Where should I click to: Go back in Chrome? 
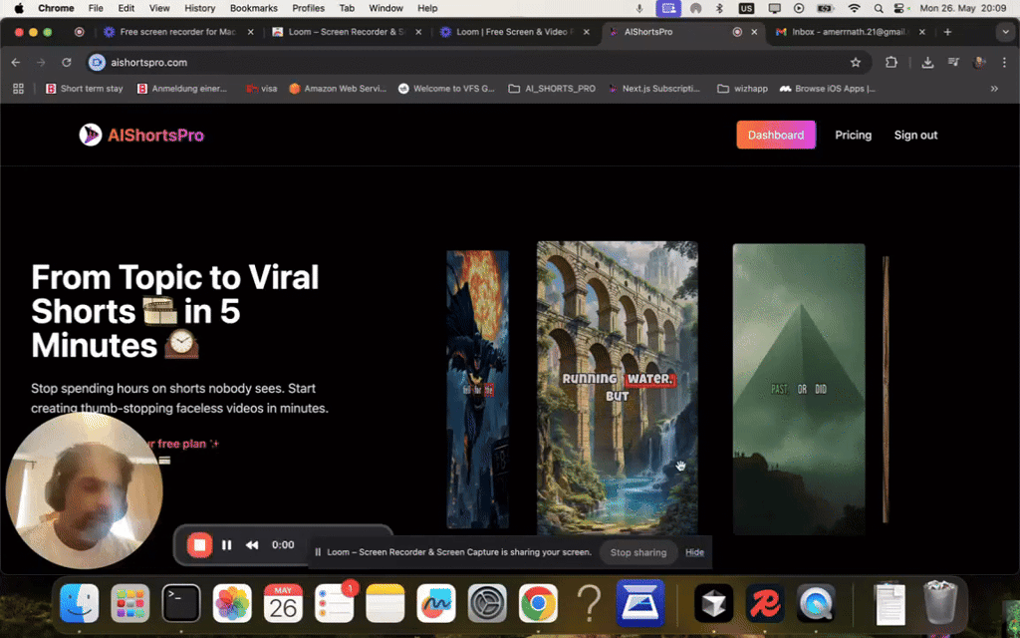point(16,63)
